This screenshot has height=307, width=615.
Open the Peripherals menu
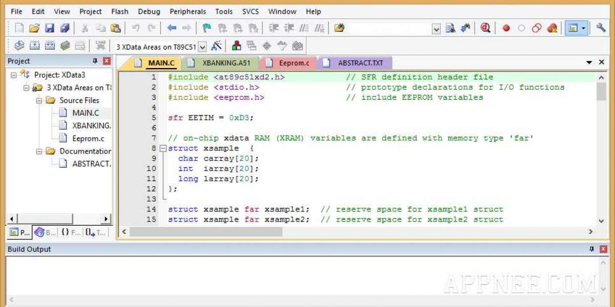pos(188,11)
